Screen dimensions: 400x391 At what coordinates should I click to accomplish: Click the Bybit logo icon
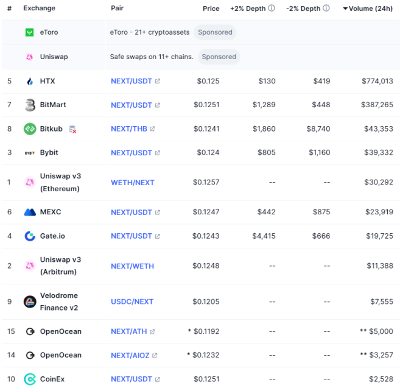click(30, 153)
